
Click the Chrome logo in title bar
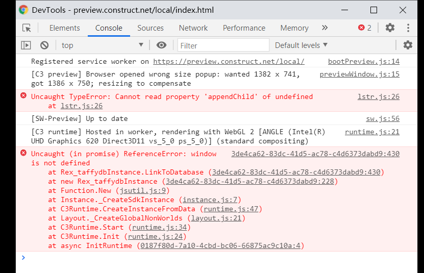point(23,10)
